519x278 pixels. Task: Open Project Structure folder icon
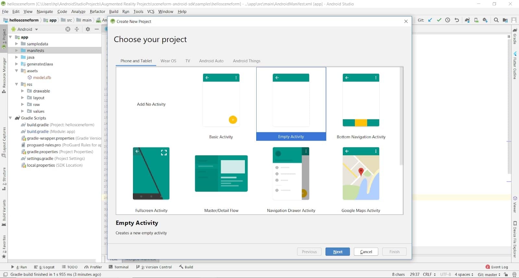coord(505,20)
